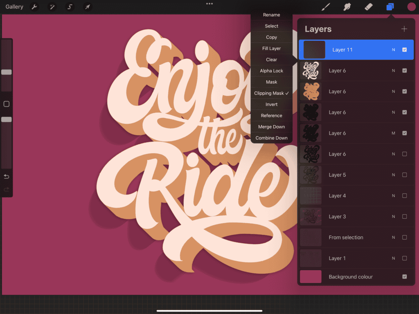Viewport: 419px width, 314px height.
Task: Add a new layer with the plus button
Action: 404,29
